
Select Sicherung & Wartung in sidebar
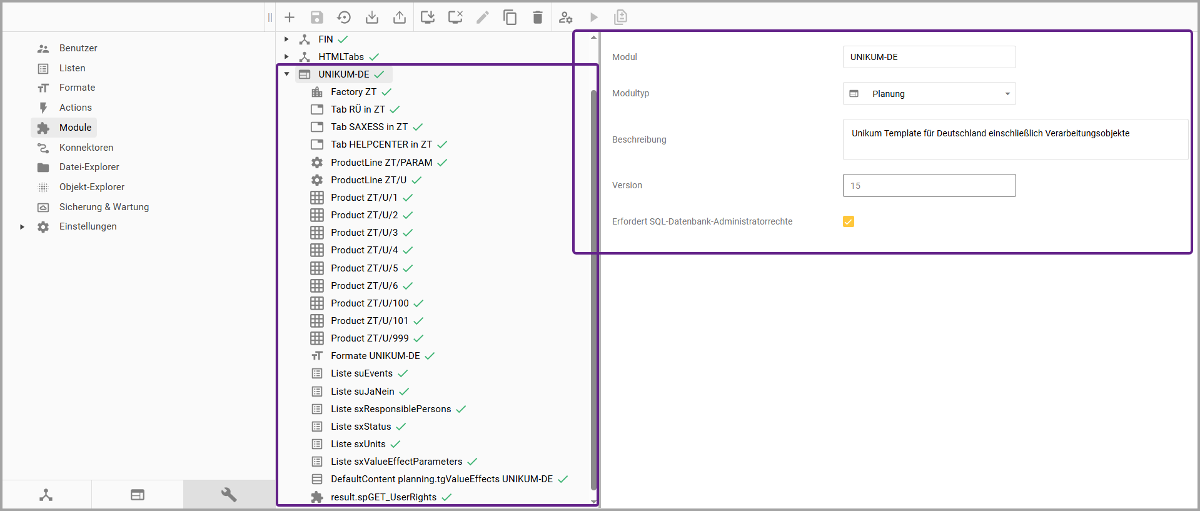coord(104,207)
